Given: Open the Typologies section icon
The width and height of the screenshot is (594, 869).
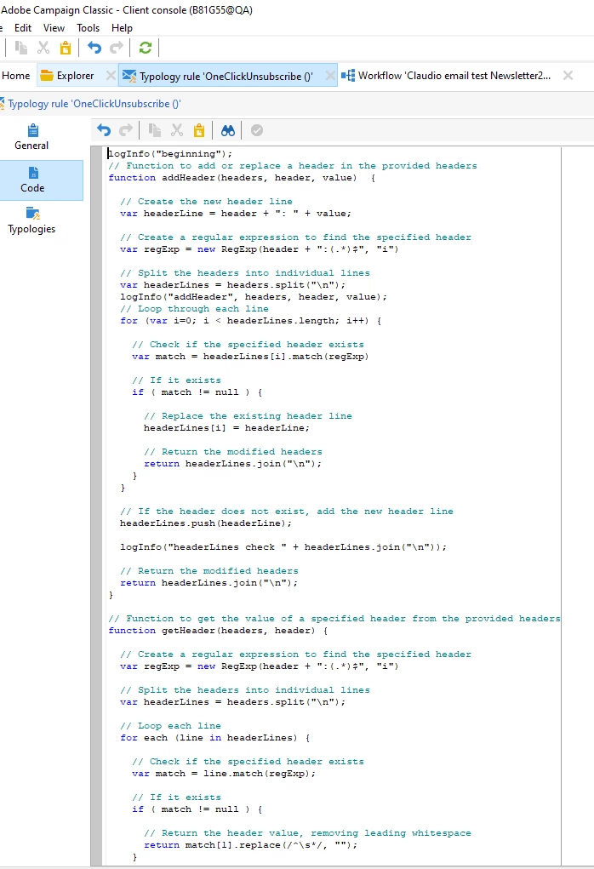Looking at the screenshot, I should (x=32, y=214).
